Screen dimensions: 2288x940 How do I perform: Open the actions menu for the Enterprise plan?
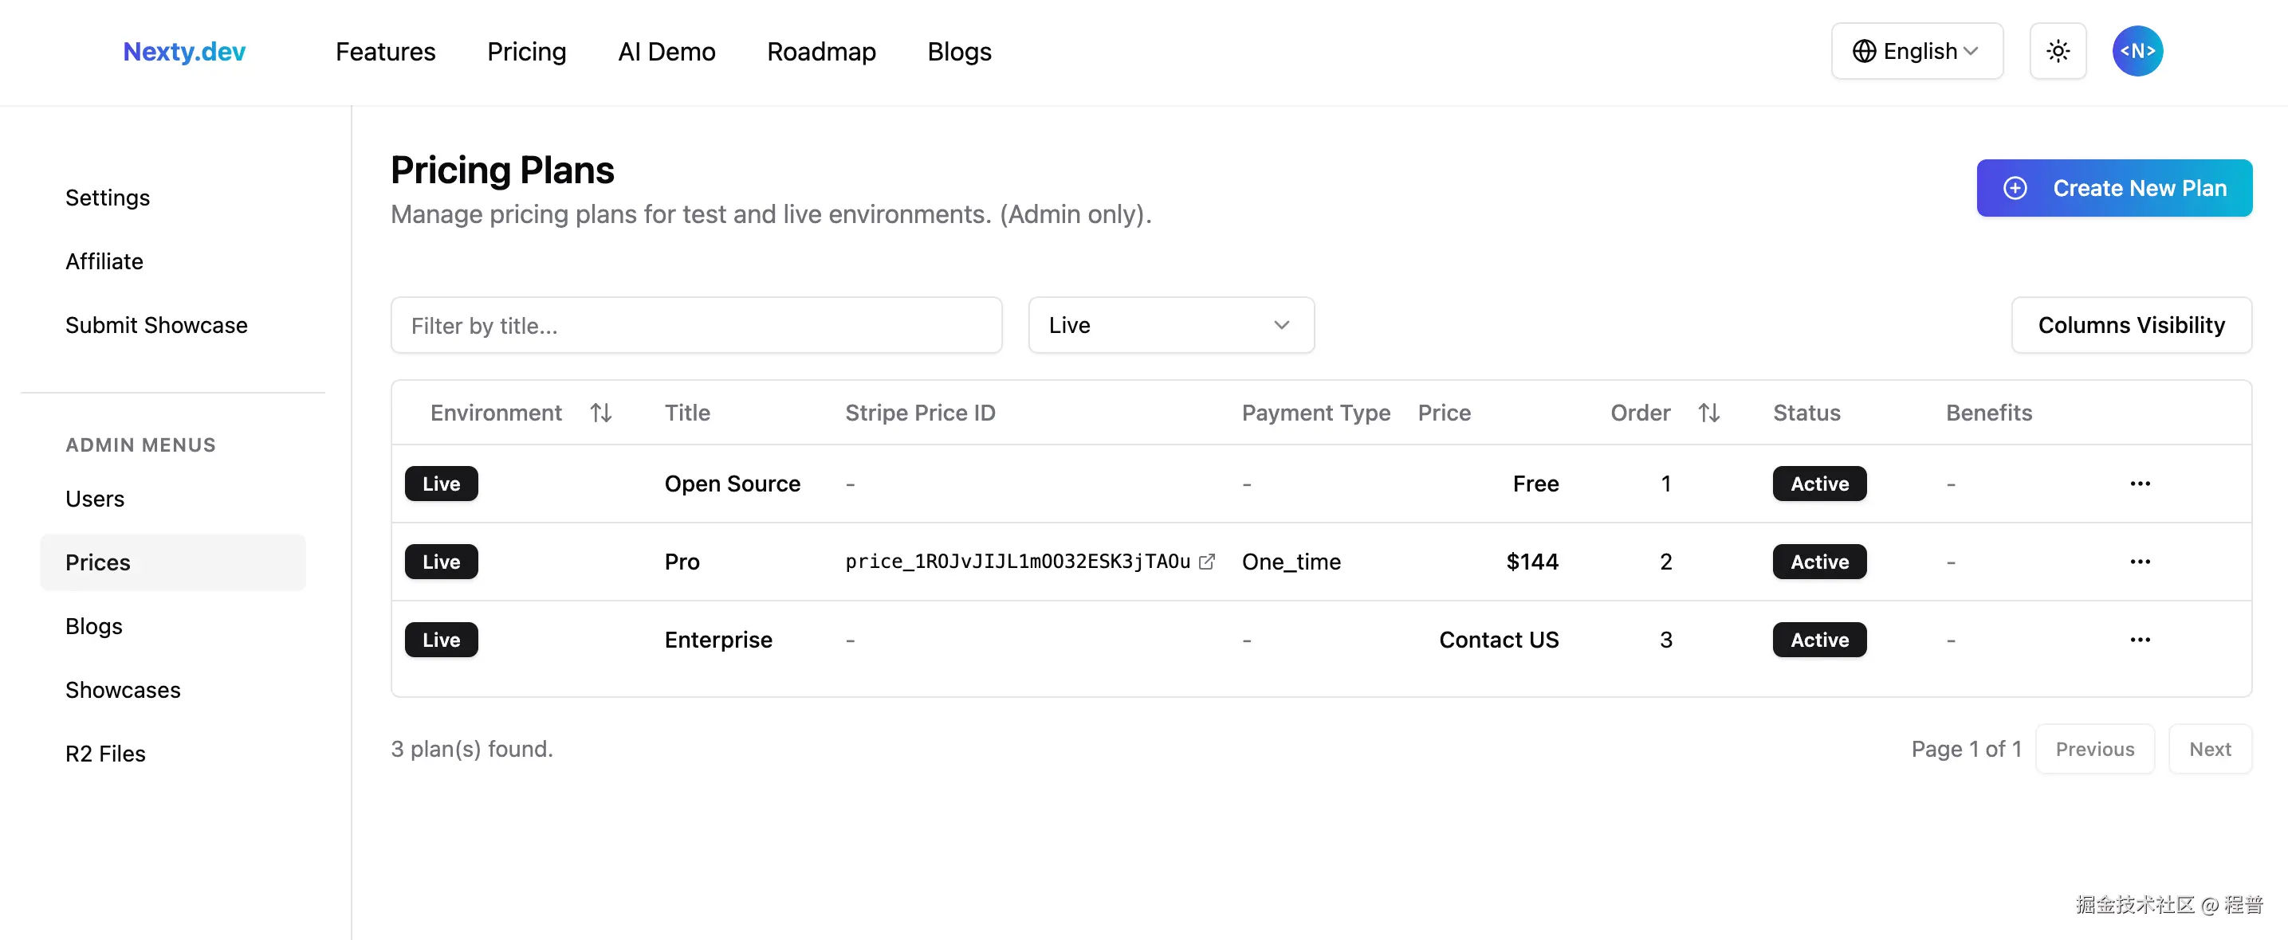coord(2141,639)
